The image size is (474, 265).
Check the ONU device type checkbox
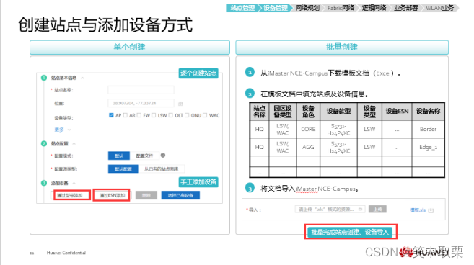187,115
